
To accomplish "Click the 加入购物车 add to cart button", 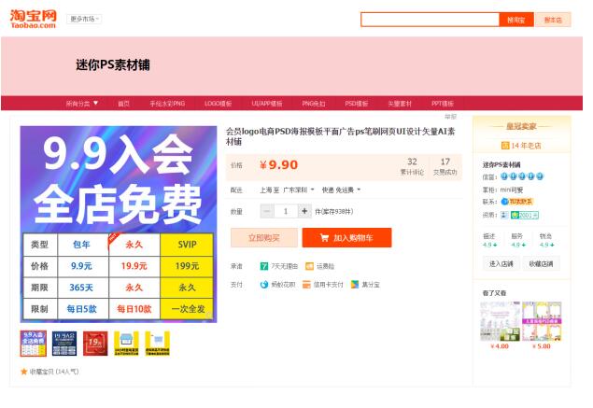I will (x=346, y=238).
